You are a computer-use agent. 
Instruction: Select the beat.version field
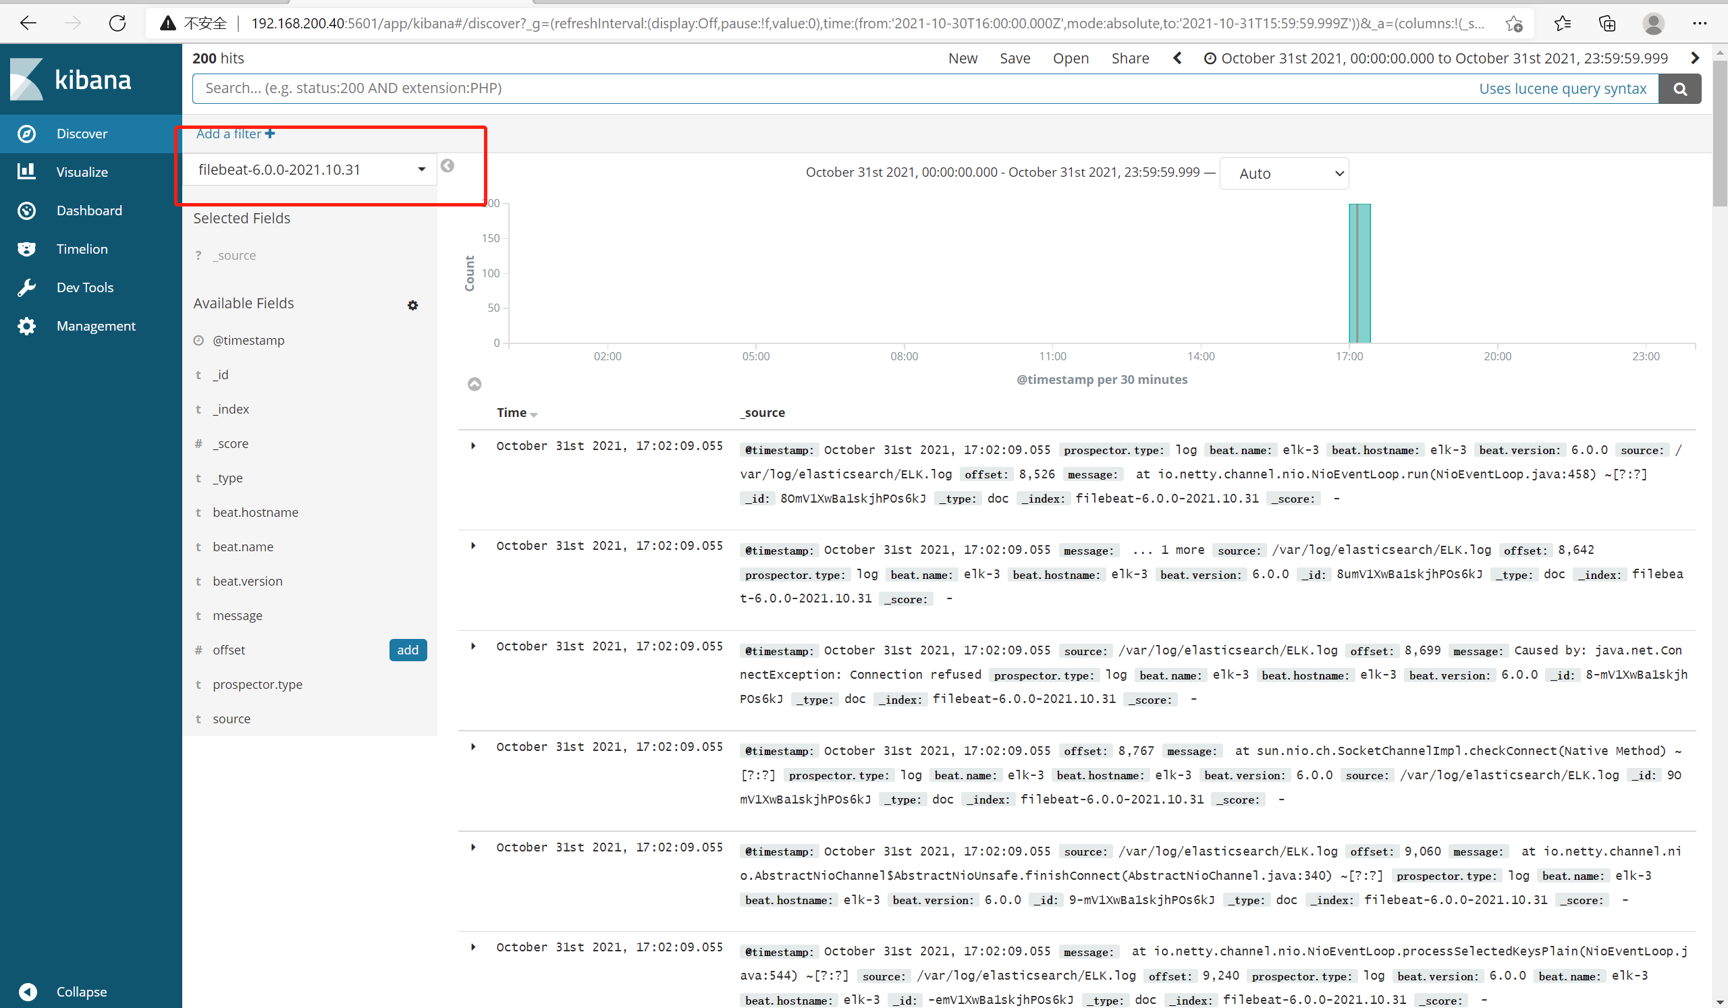tap(248, 581)
